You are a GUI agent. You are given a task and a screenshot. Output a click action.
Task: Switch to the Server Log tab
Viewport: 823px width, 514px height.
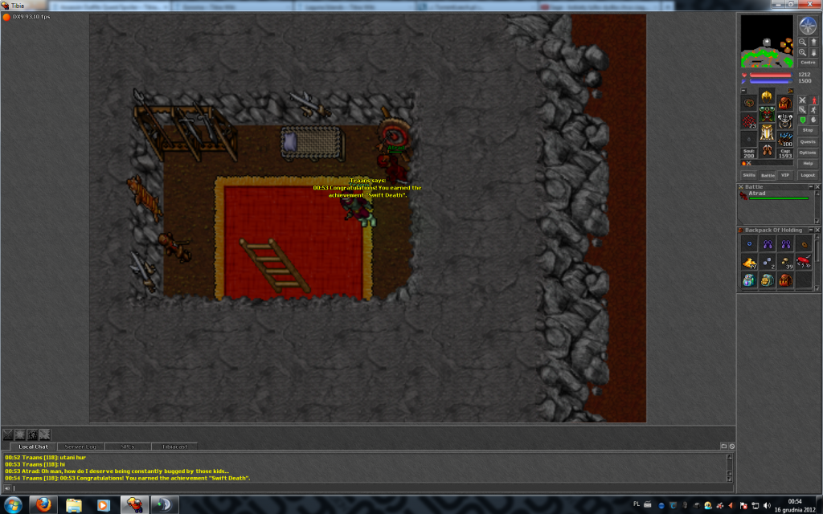[80, 447]
